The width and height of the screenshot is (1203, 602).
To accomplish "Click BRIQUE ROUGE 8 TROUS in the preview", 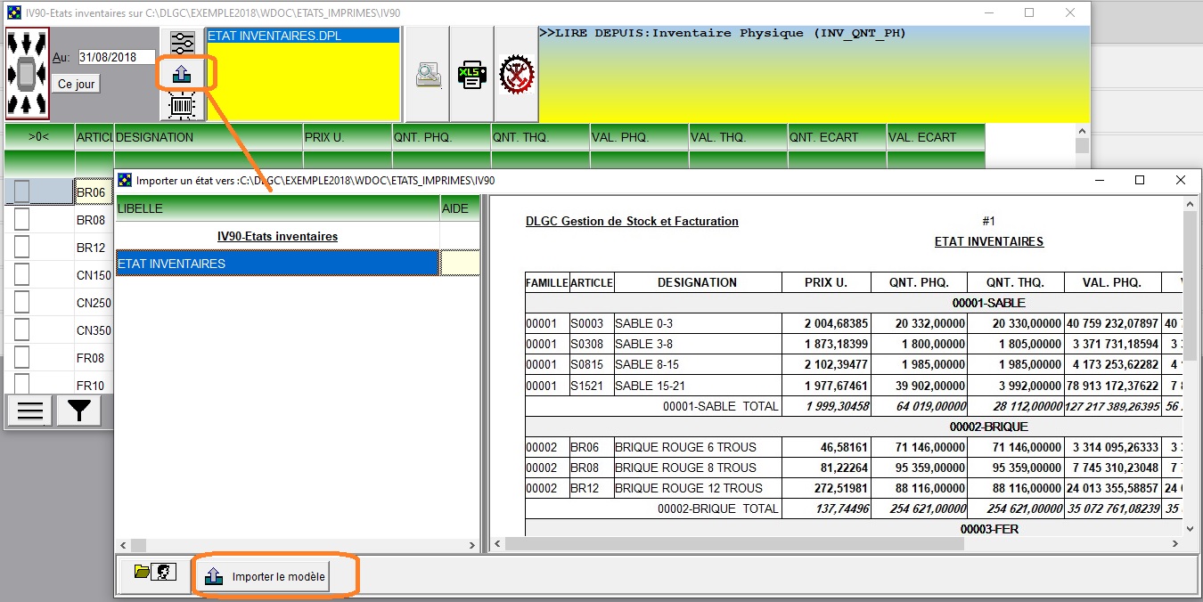I will pos(685,468).
